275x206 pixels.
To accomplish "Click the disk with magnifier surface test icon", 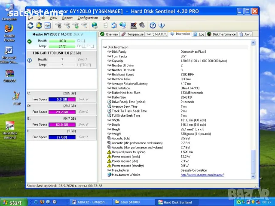I will (84, 26).
